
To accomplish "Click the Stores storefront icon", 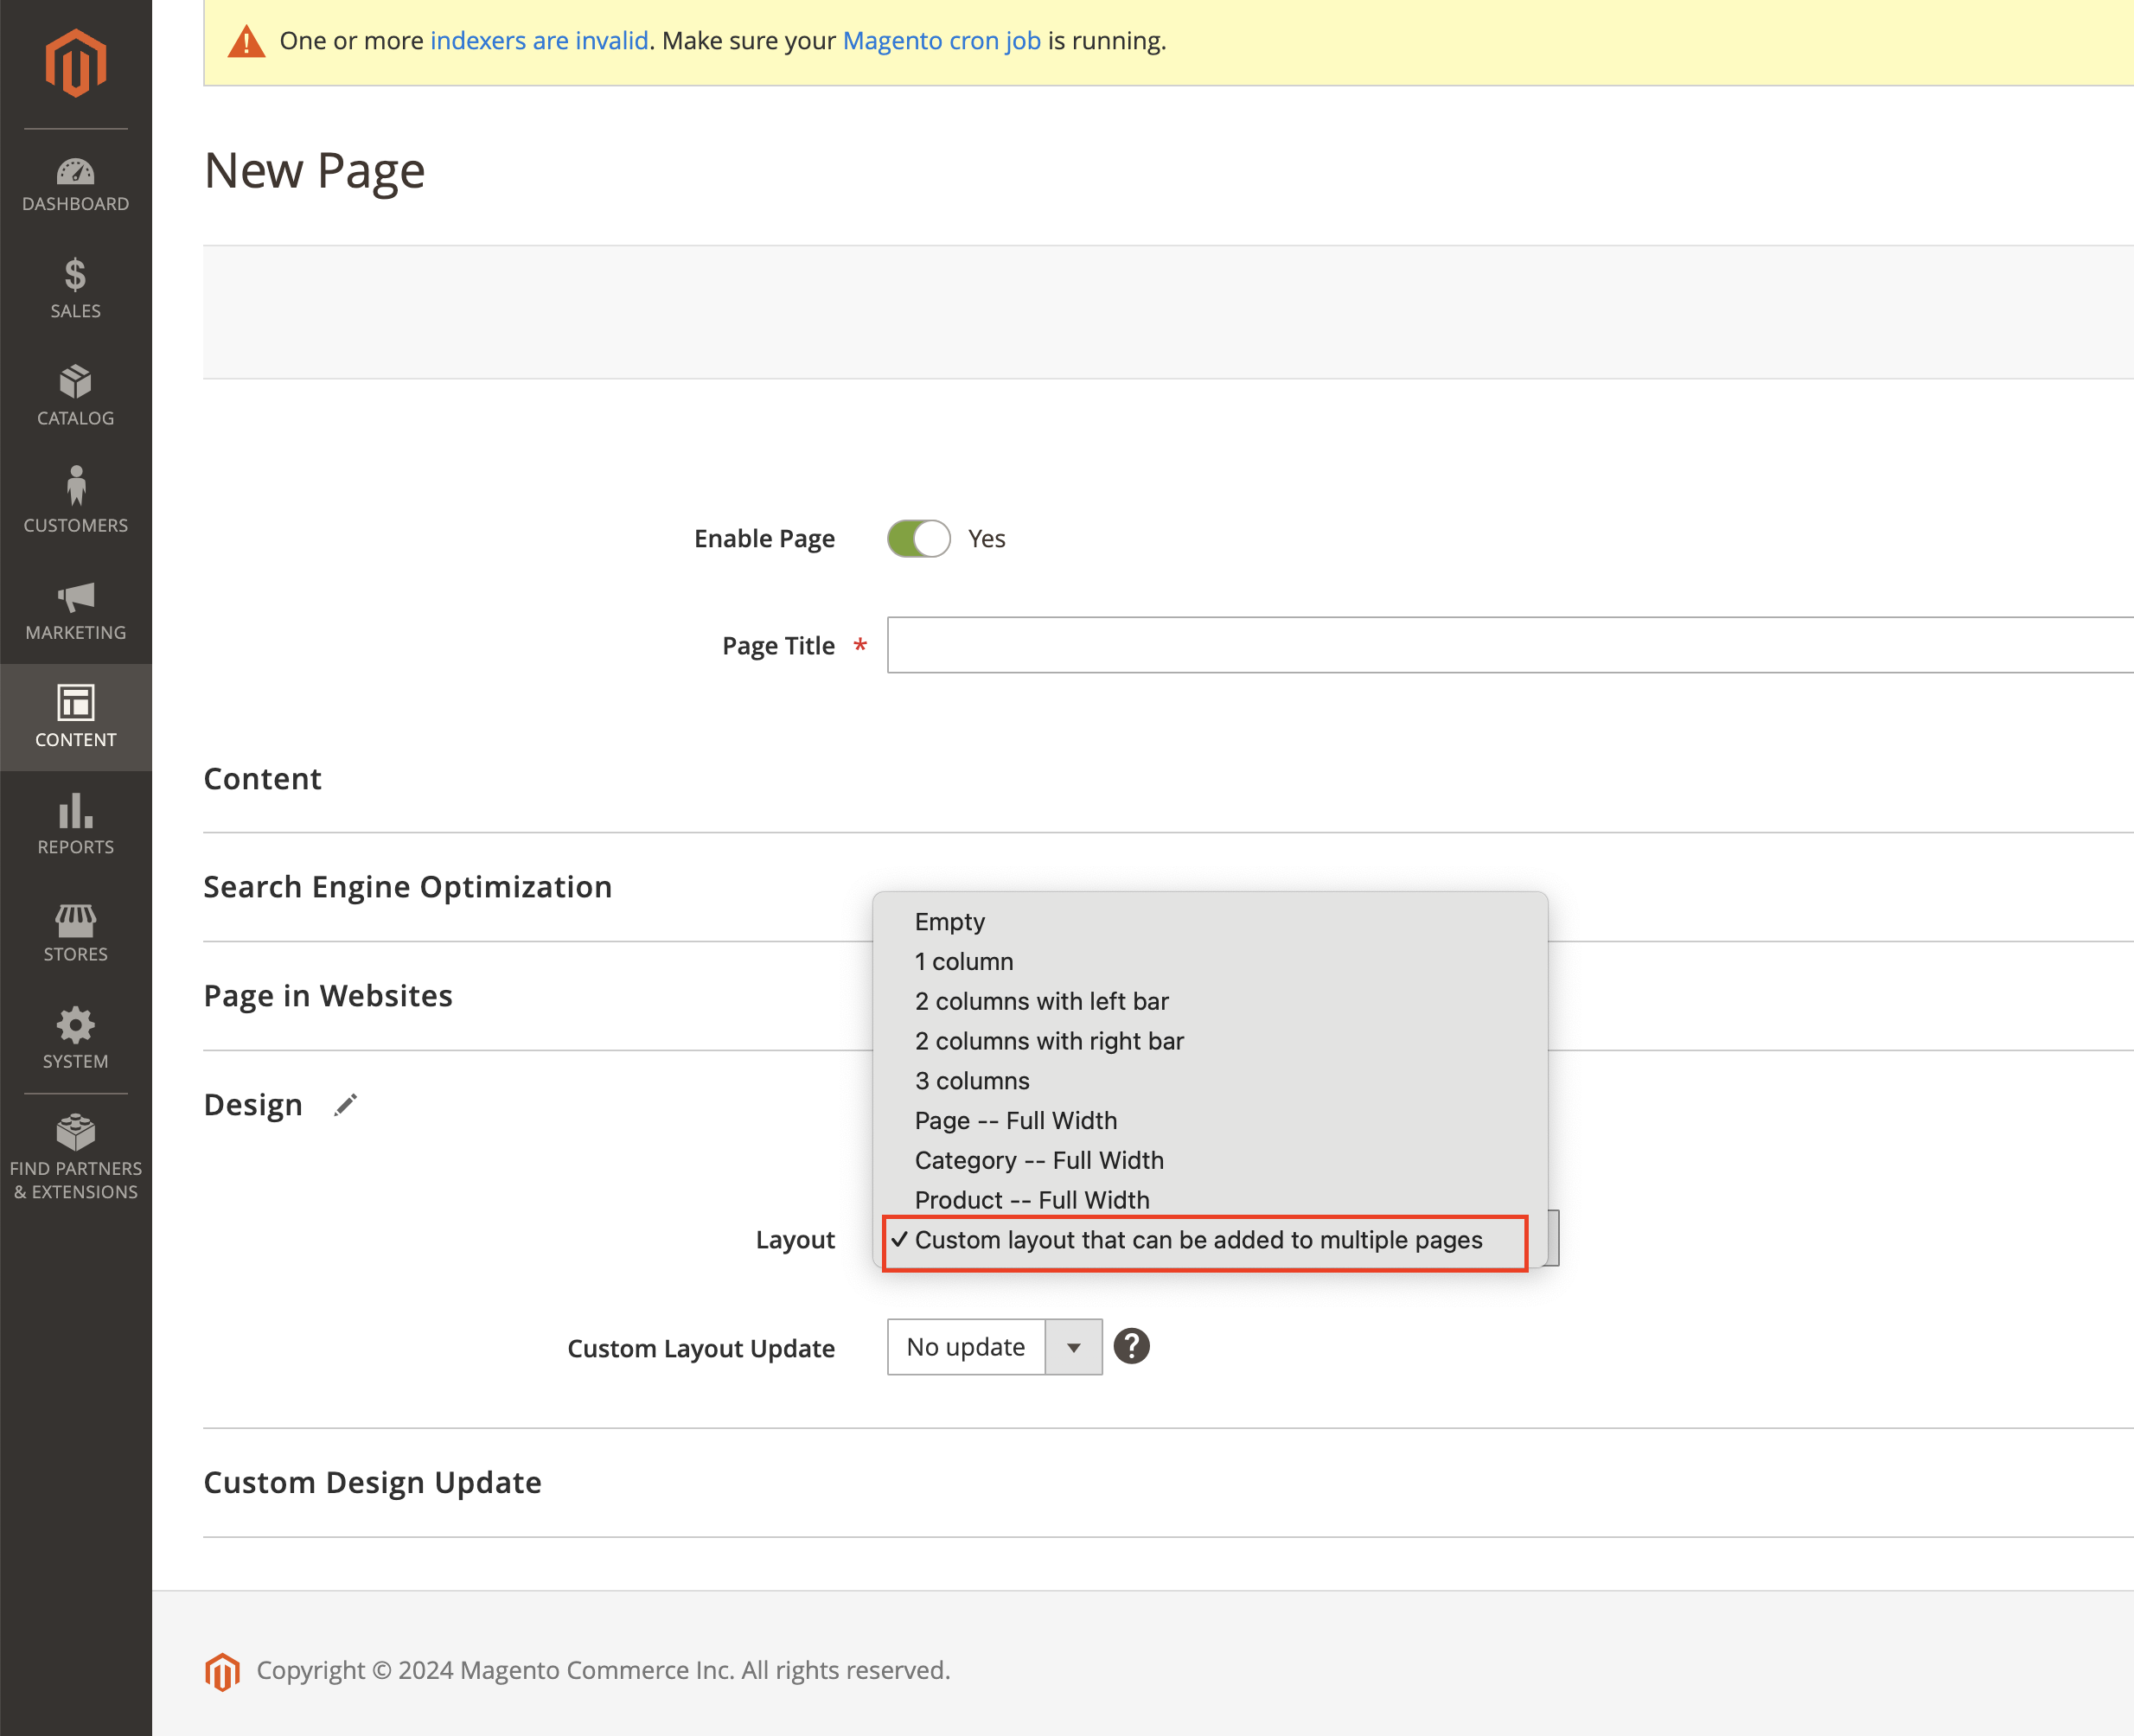I will 75,919.
